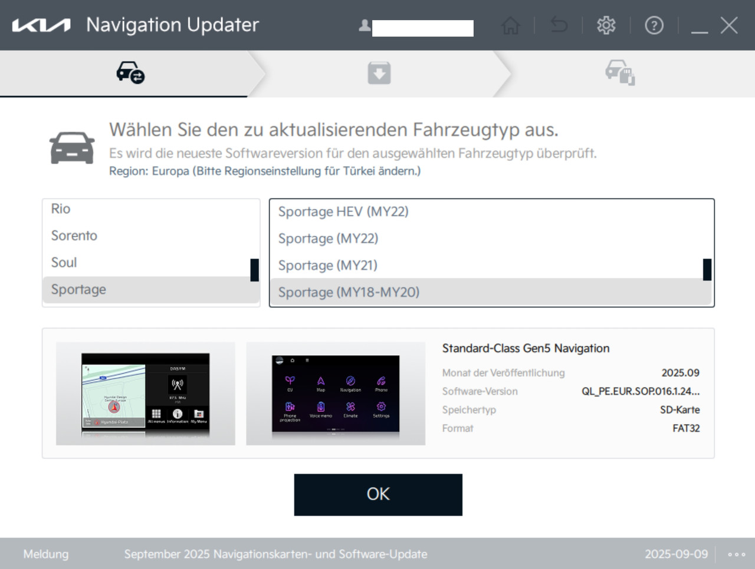This screenshot has height=569, width=755.
Task: Open the download step icon
Action: 377,72
